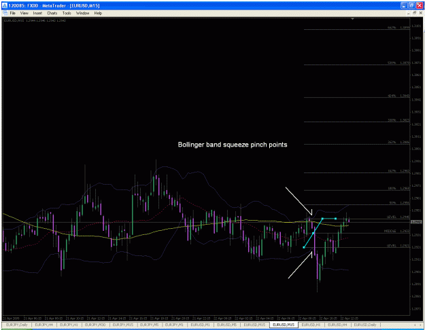425x330 pixels.
Task: Click the chart document icon beside File
Action: pos(5,13)
